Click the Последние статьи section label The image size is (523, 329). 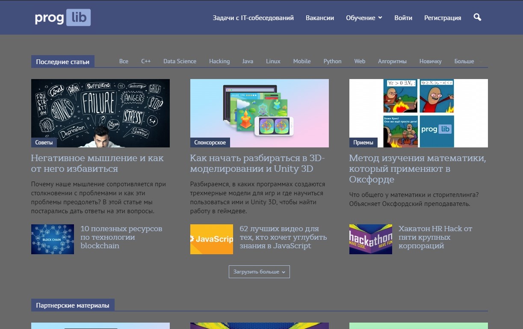(63, 62)
